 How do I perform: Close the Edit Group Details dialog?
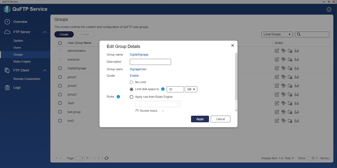coord(232,45)
